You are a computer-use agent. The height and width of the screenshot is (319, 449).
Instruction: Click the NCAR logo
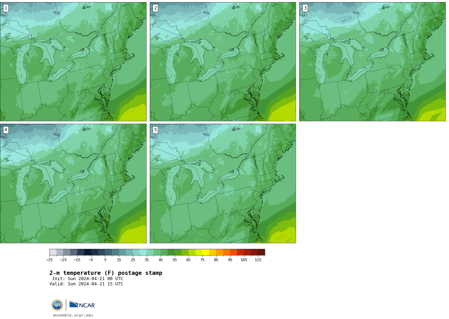82,305
